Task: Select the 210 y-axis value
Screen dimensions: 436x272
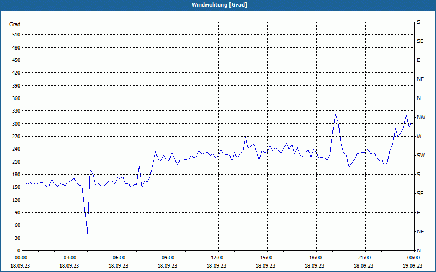Action: coord(16,162)
